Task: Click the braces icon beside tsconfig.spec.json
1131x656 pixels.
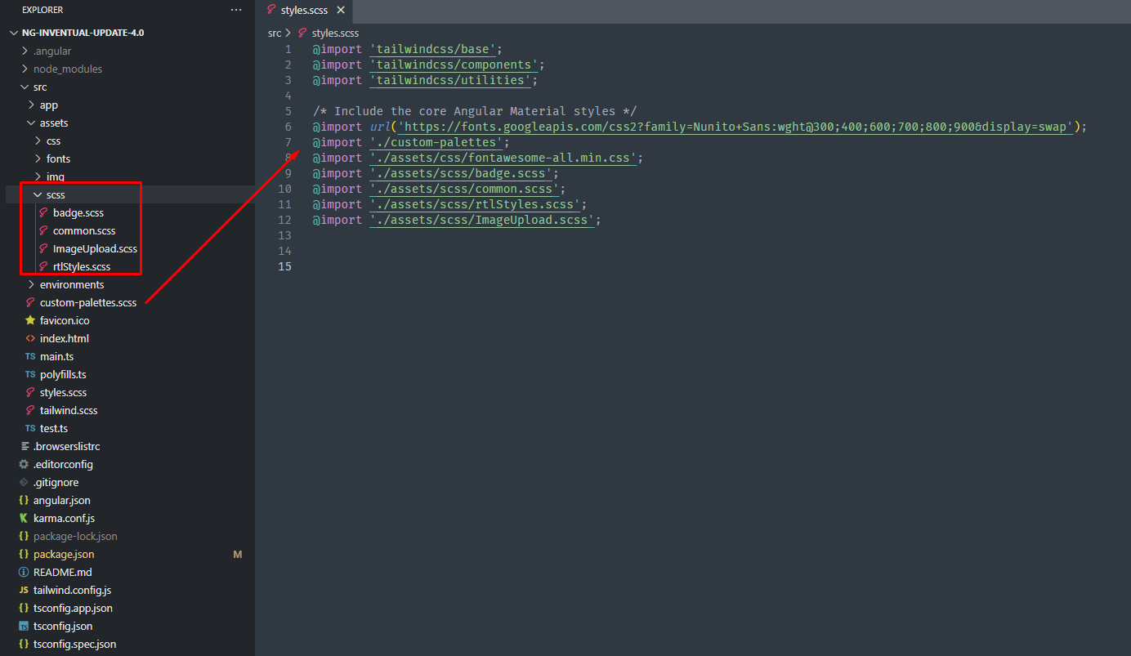Action: 25,644
